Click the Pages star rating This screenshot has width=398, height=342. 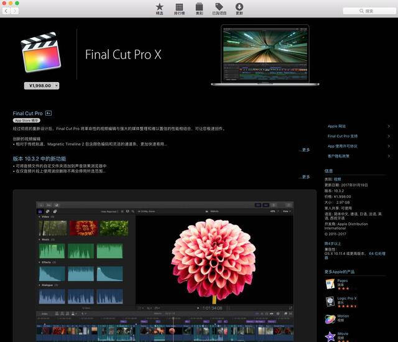[x=343, y=289]
